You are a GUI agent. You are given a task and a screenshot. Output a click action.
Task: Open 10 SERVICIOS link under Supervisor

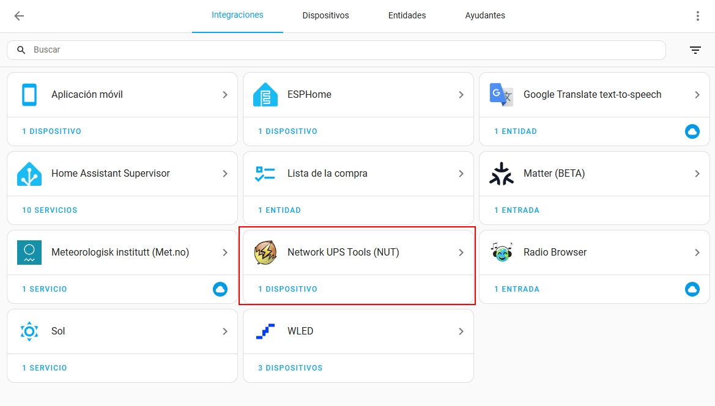(x=50, y=210)
